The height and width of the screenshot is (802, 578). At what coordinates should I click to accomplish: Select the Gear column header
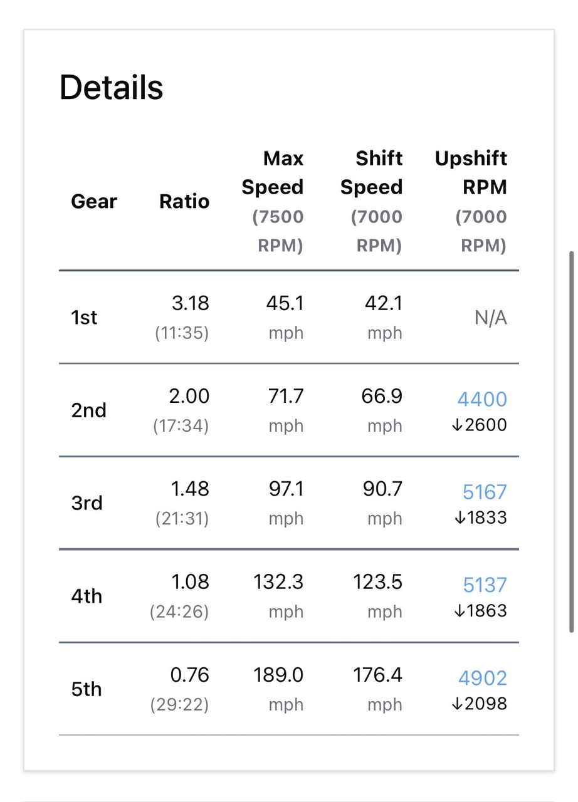(x=94, y=202)
